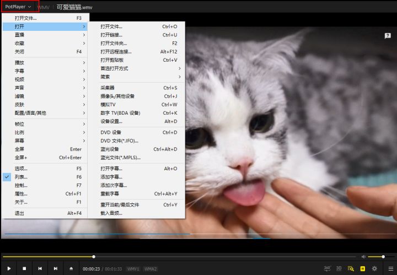Expand the 声音 submenu

tap(45, 88)
